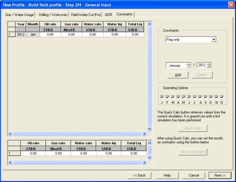This screenshot has height=182, width=236.
Task: Go back with the << Back button
Action: click(139, 175)
